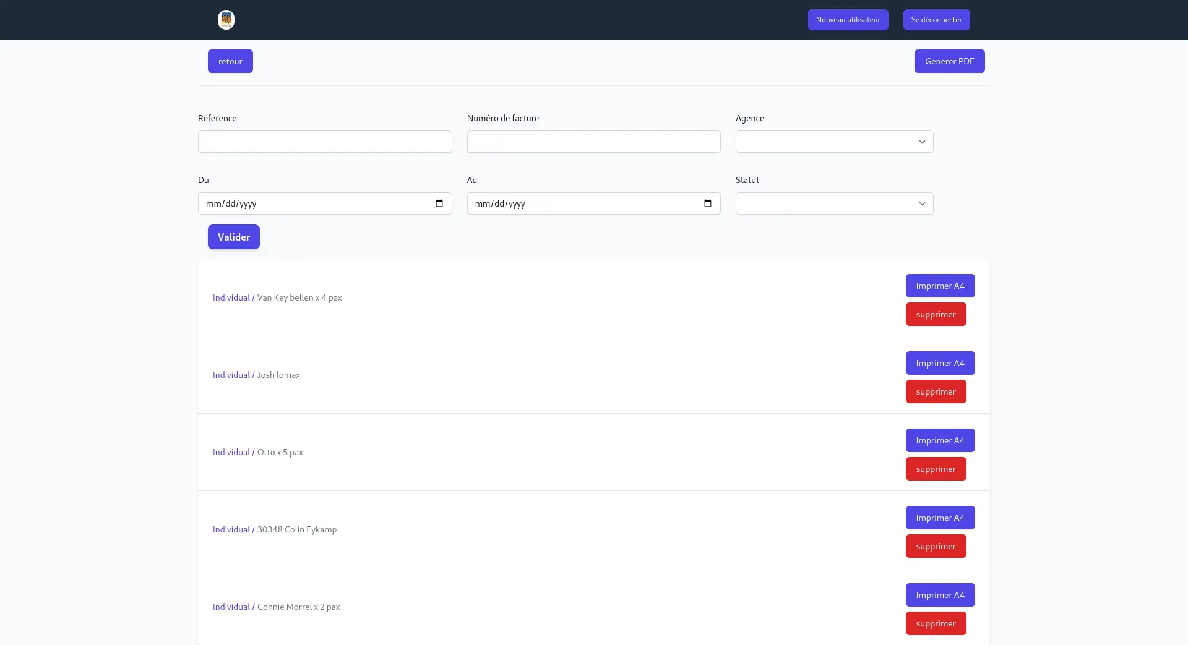Click the Generer PDF button
1188x645 pixels.
coord(949,61)
